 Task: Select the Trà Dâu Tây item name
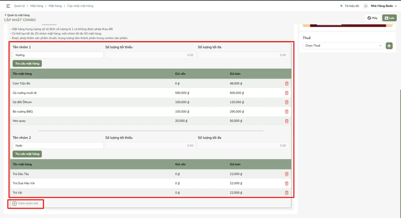click(x=21, y=174)
